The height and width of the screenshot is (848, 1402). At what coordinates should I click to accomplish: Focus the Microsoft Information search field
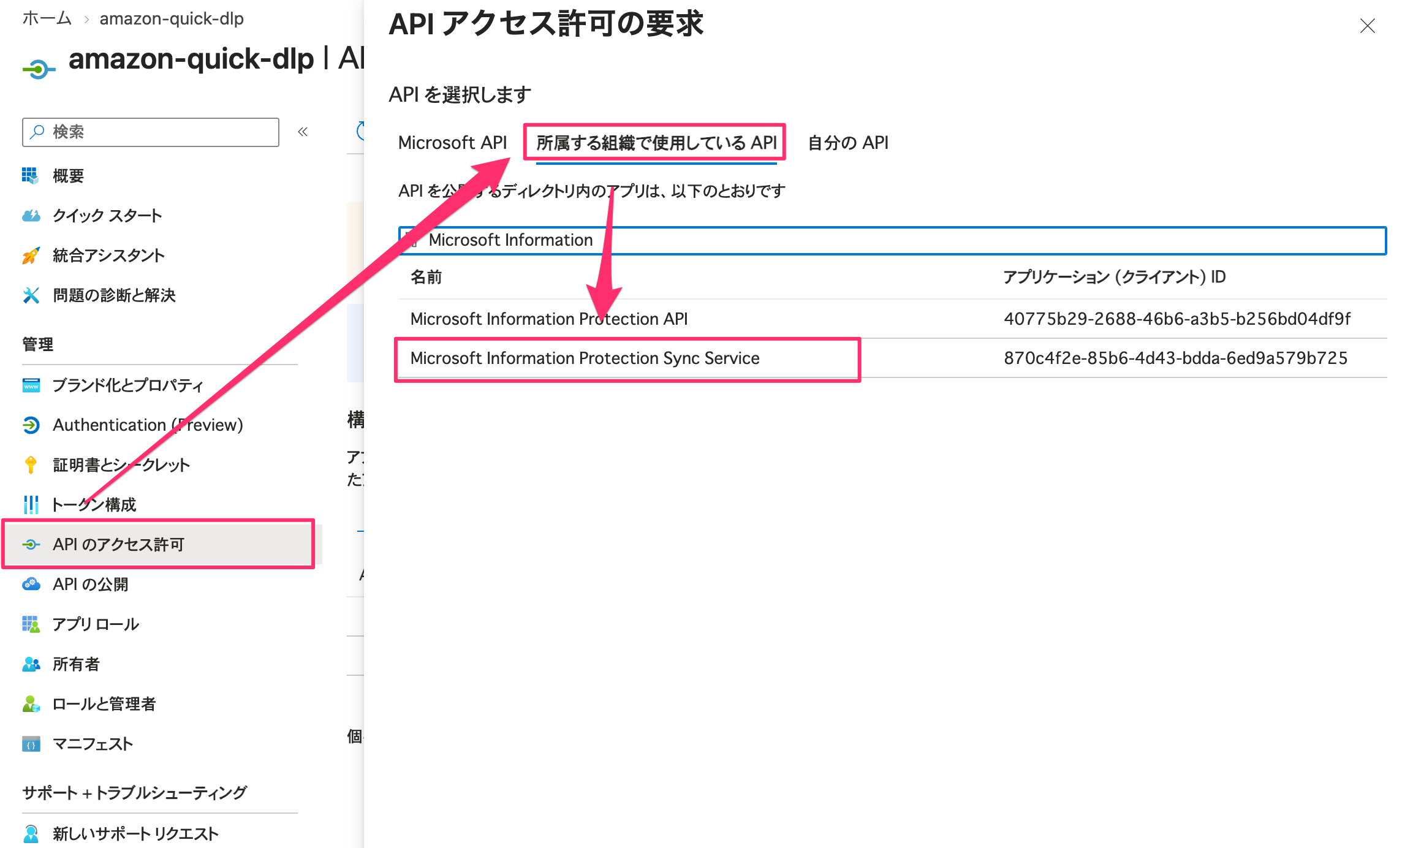point(892,240)
